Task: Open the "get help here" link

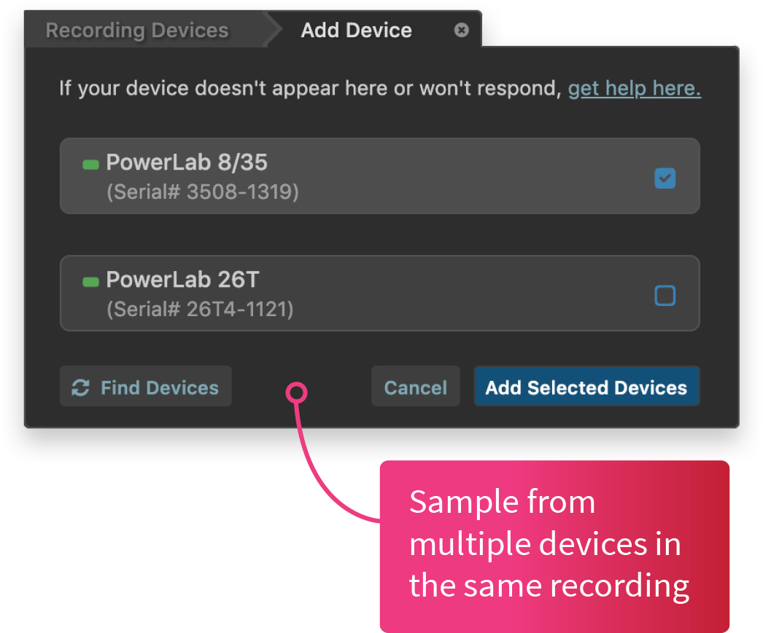Action: (634, 89)
